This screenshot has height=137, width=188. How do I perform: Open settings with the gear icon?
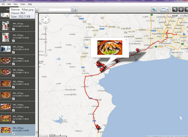181,9
